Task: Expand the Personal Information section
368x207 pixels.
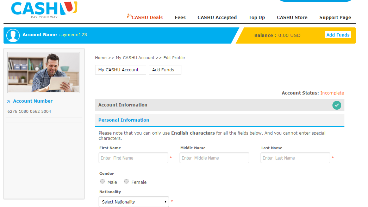Action: (x=219, y=120)
